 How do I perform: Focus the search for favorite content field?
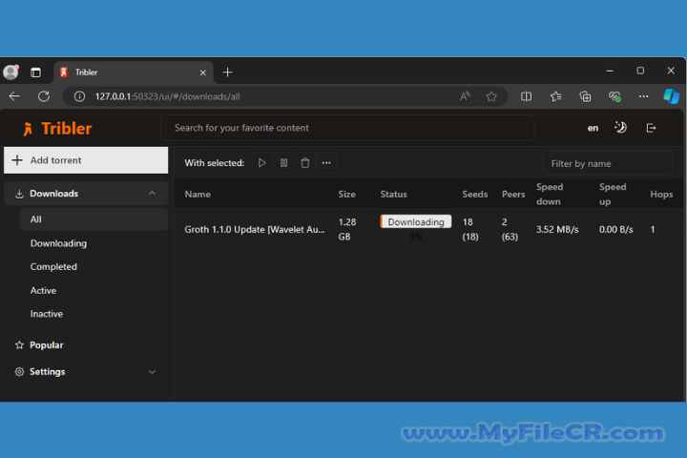348,128
